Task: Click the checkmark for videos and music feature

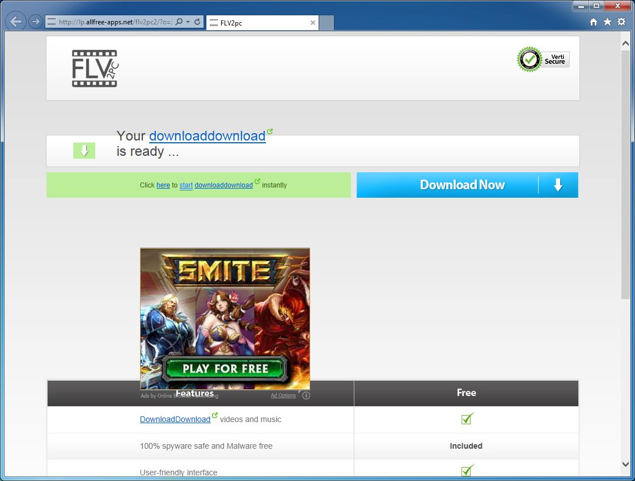Action: coord(466,419)
